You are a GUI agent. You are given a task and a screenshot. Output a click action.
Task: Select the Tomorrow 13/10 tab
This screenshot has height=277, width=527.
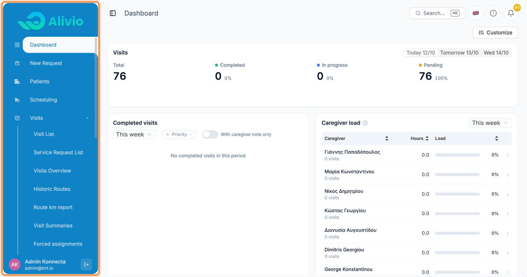(459, 53)
